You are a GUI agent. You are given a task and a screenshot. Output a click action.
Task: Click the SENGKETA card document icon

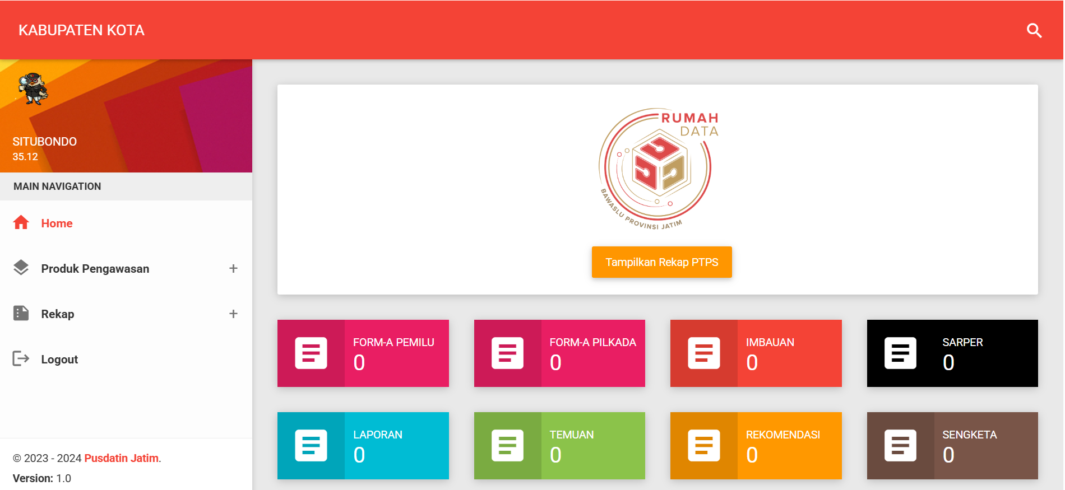[900, 445]
